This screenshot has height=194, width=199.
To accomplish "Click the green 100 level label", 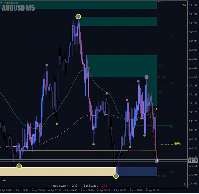I will [x=172, y=172].
